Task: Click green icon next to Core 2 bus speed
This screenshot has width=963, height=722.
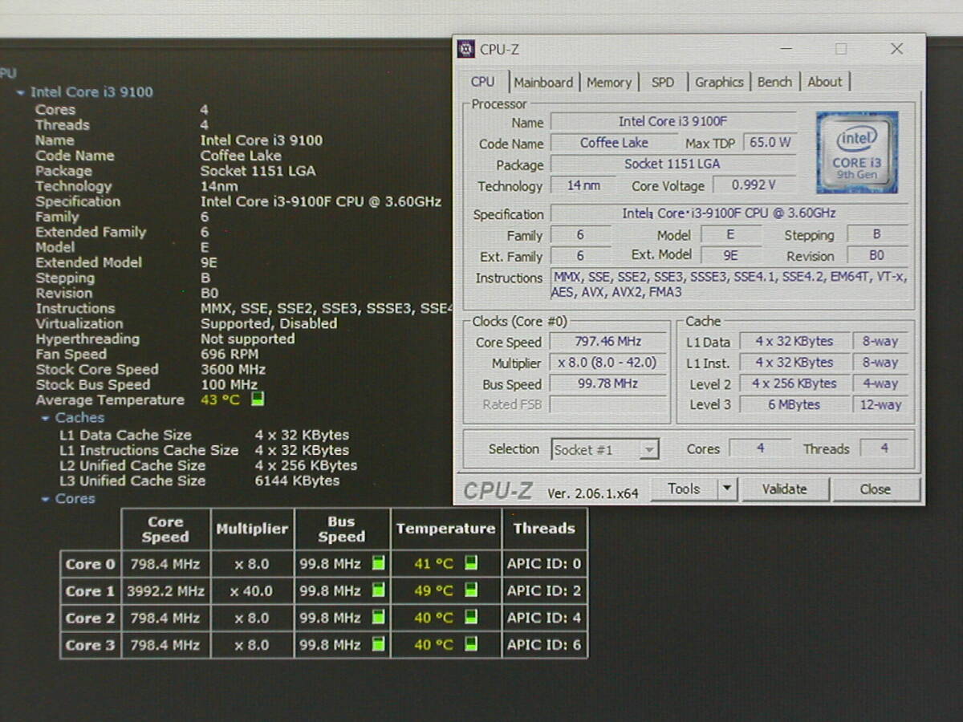Action: 378,618
